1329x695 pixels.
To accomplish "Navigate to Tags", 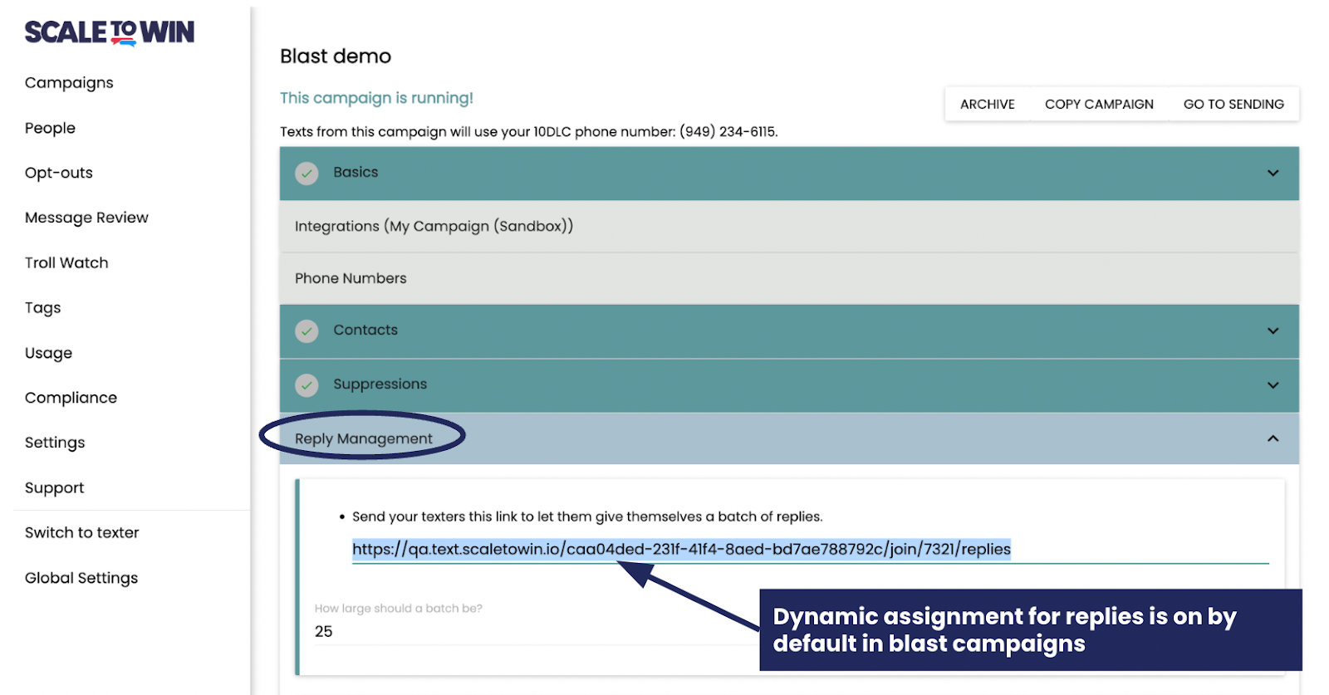I will 43,308.
